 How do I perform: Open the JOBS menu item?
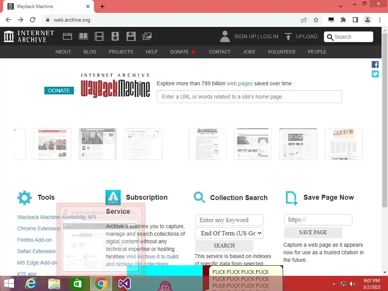tap(249, 52)
